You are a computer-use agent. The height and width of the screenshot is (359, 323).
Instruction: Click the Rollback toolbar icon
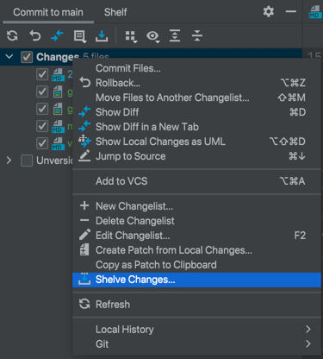(x=35, y=36)
